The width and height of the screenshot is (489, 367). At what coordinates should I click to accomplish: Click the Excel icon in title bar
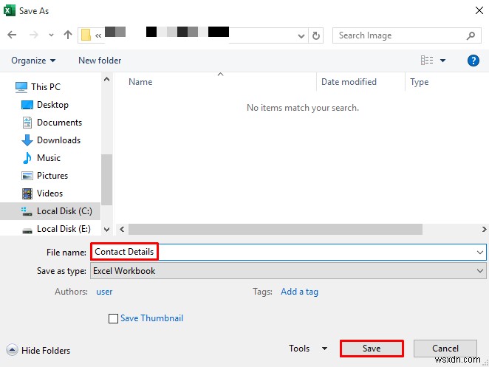(9, 10)
